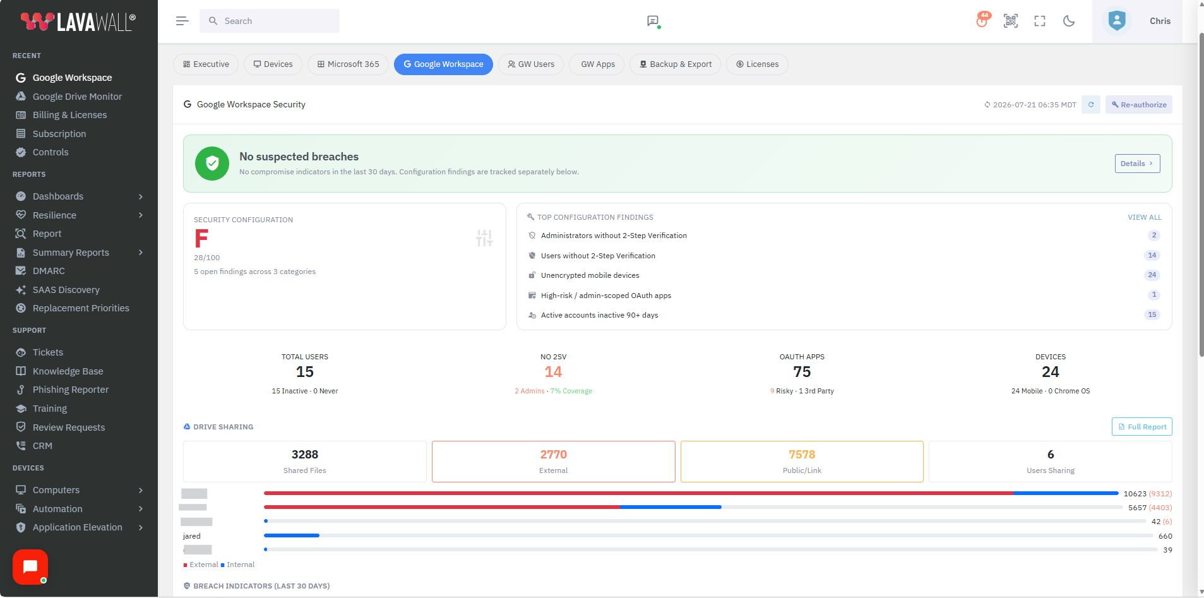Open Replacement Priorities sidebar item
Image resolution: width=1204 pixels, height=598 pixels.
(81, 308)
